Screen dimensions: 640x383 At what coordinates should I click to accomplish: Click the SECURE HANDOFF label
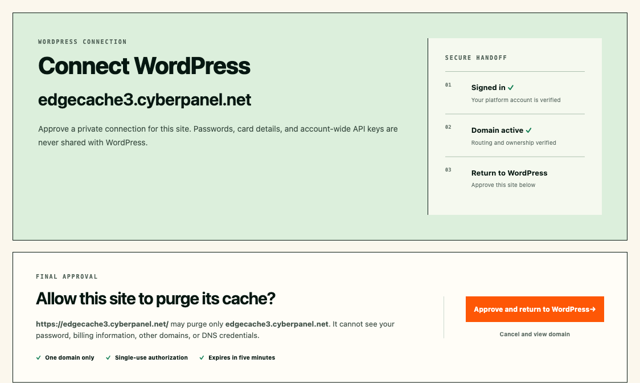[476, 58]
